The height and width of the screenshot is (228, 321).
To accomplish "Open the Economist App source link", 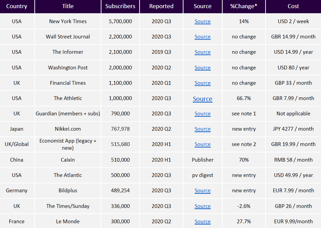I will (x=203, y=144).
